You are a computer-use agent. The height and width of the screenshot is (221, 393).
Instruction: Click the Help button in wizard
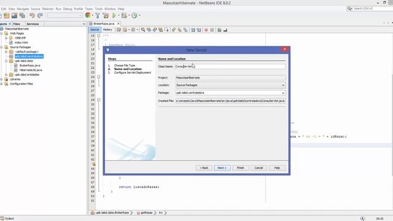pos(277,168)
